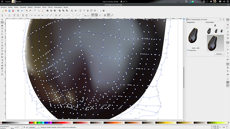Select the Gradient tool

[2, 68]
